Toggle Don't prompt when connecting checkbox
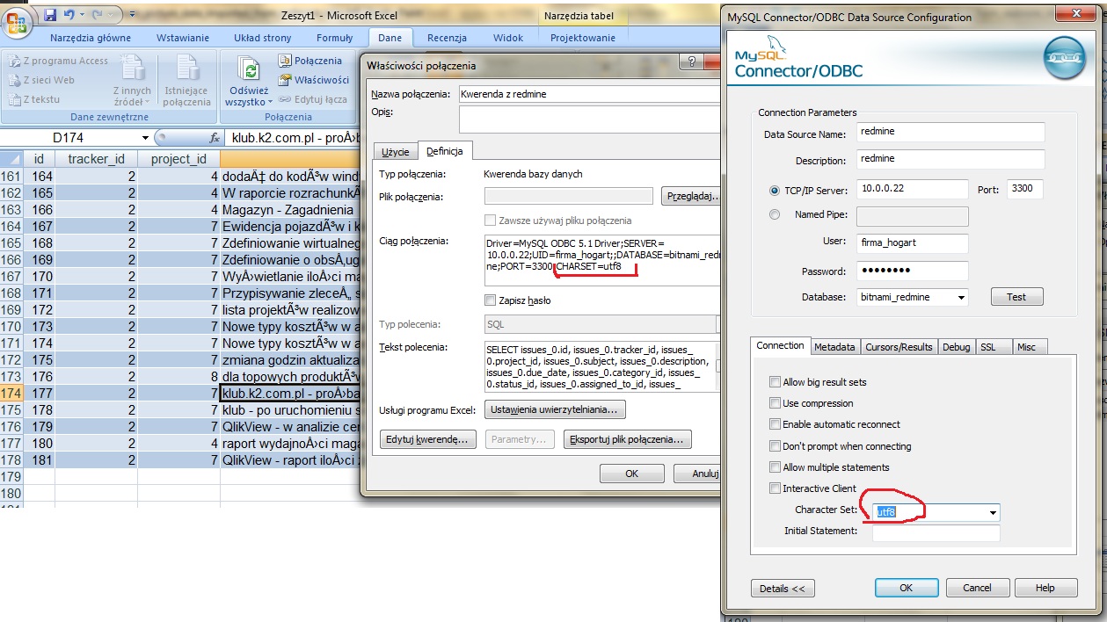This screenshot has width=1107, height=622. click(775, 446)
